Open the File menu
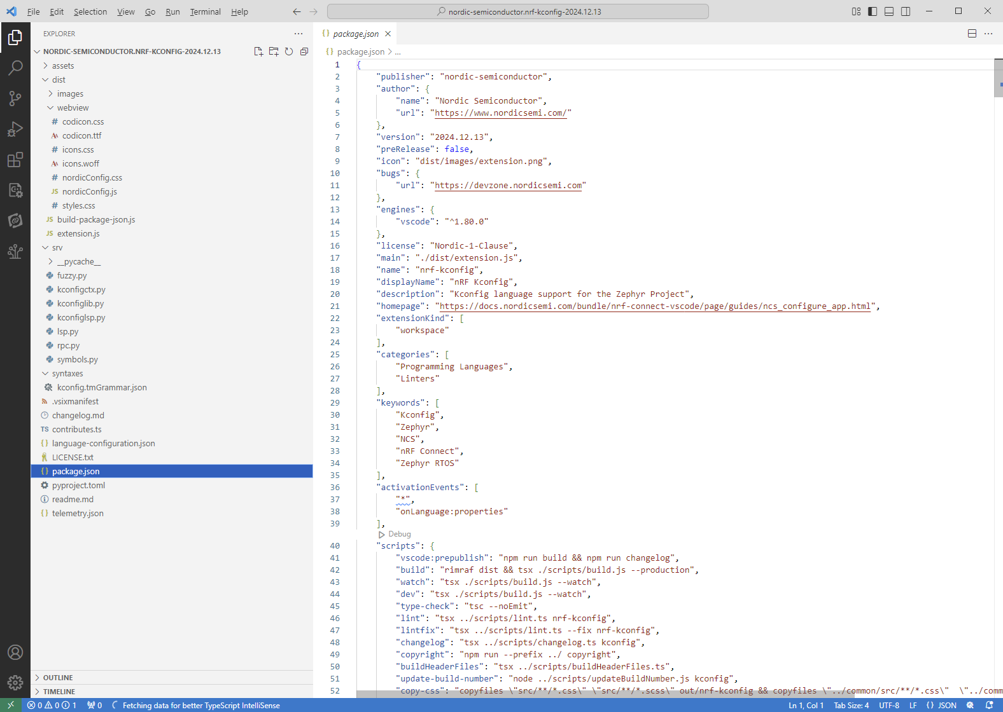The image size is (1003, 712). click(x=33, y=11)
